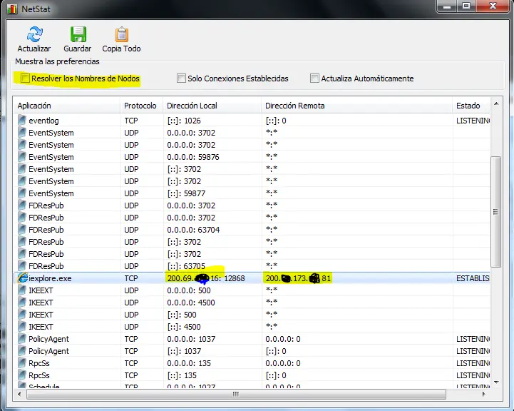Click local address 0.0.0.0: 135
This screenshot has width=514, height=411.
tap(189, 363)
